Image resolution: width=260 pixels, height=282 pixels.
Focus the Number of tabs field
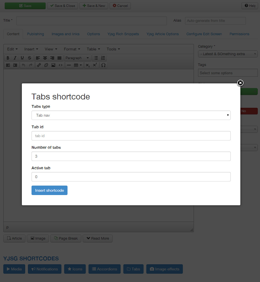pos(131,156)
